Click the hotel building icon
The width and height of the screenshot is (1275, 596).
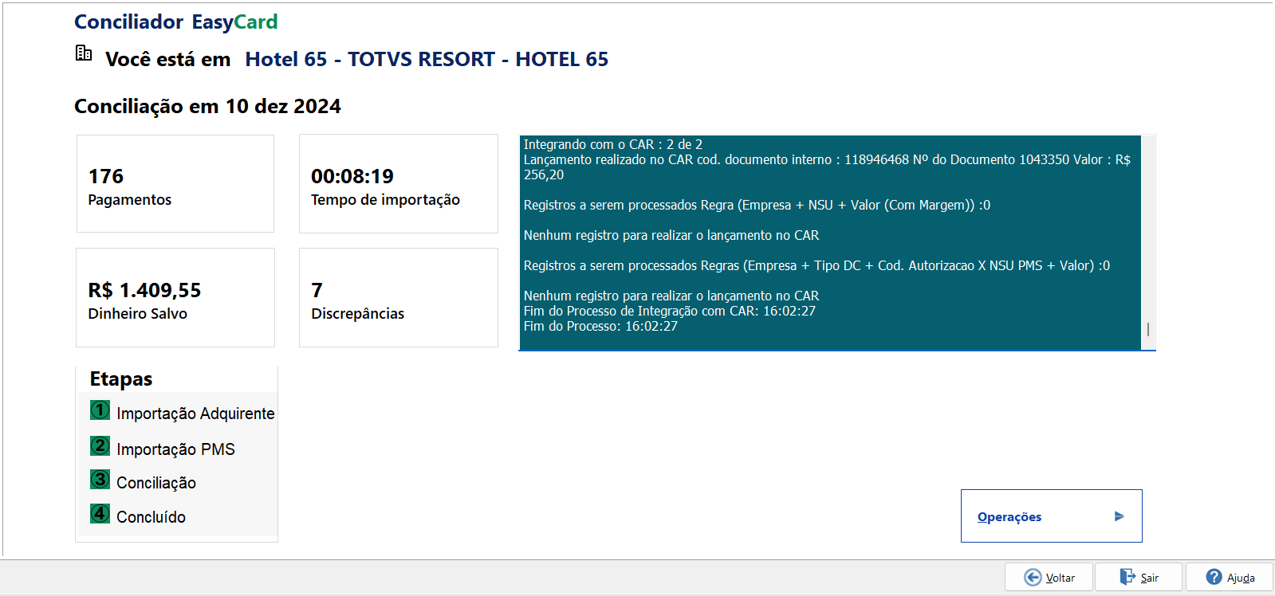pyautogui.click(x=84, y=53)
